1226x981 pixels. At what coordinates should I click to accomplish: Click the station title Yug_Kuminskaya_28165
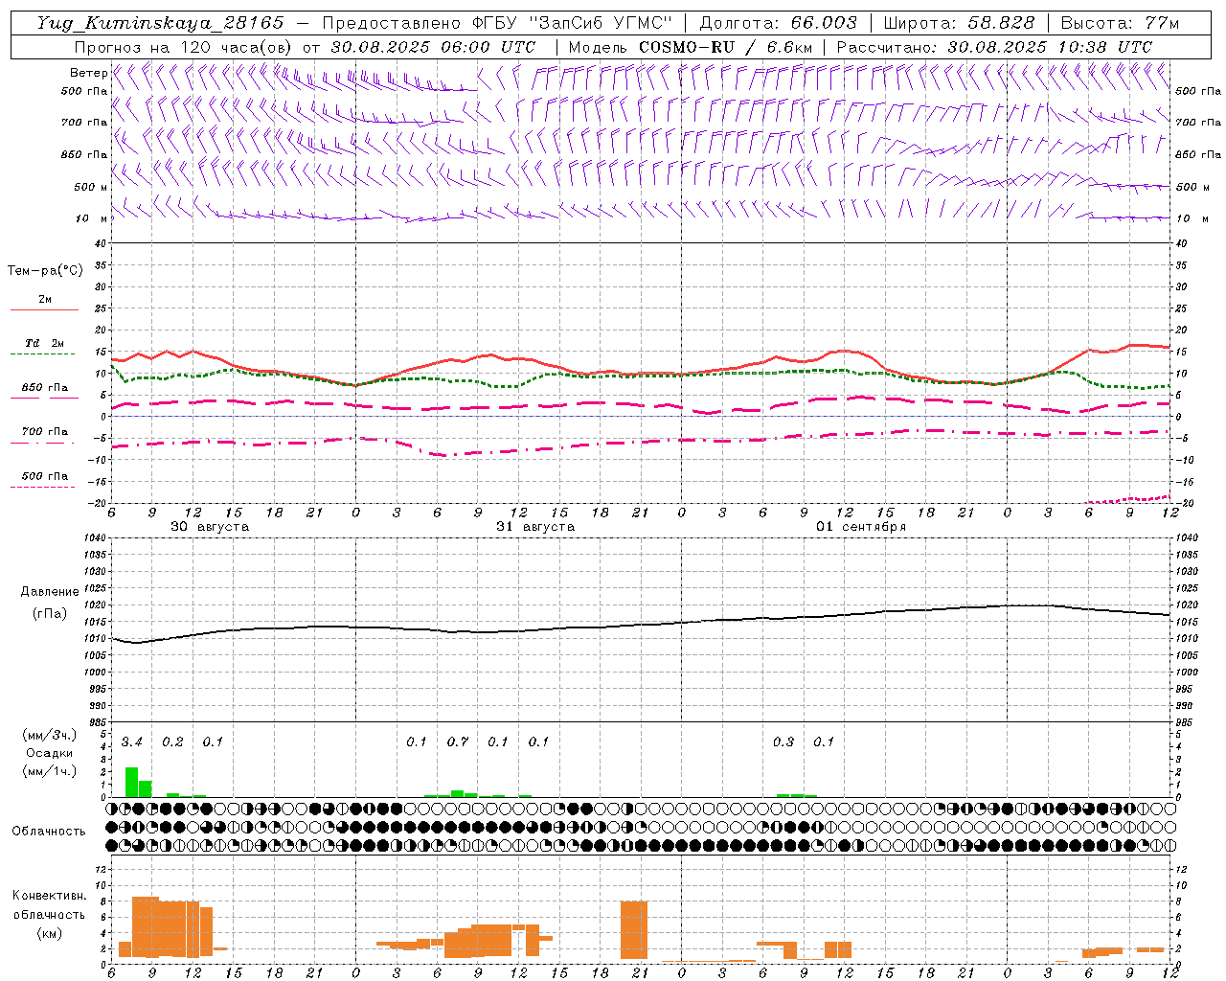pos(160,23)
